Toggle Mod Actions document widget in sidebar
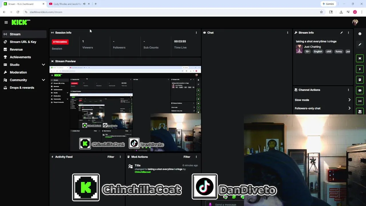 pyautogui.click(x=360, y=80)
